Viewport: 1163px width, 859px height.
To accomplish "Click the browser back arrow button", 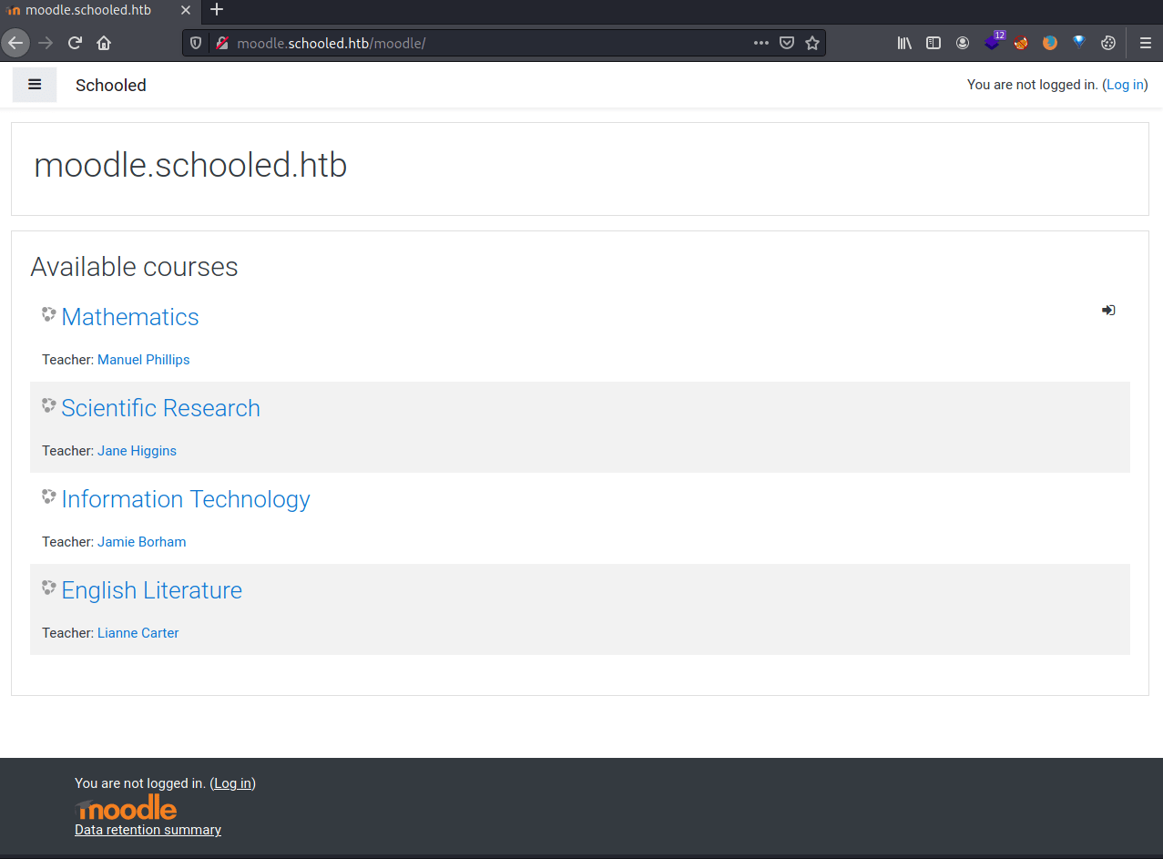I will pos(15,43).
